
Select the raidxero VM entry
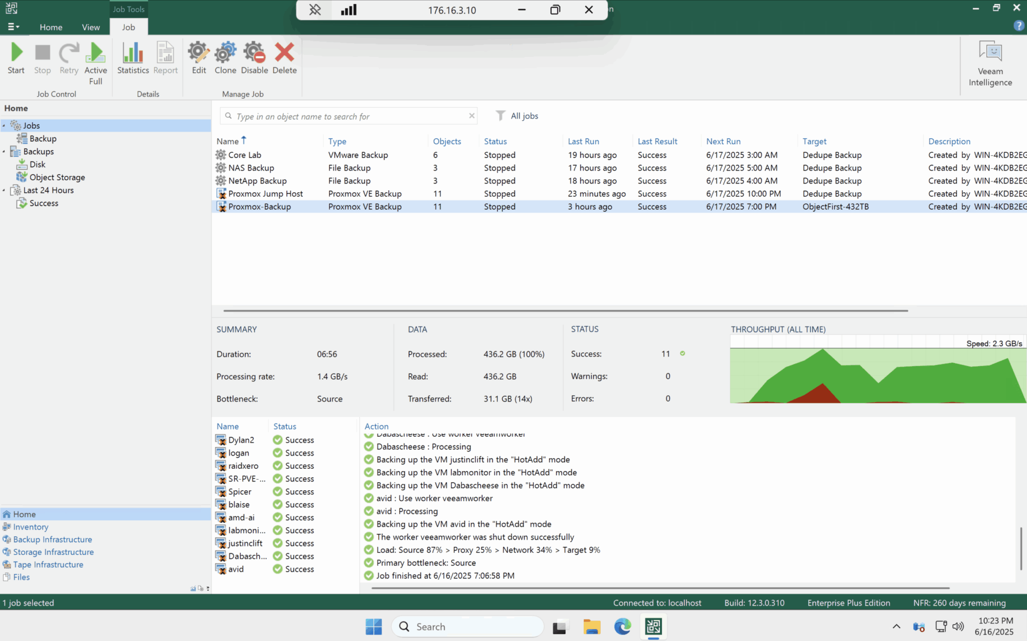click(243, 466)
